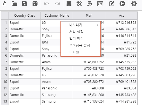Click the Plan value ₩146,032,528
Image resolution: width=142 pixels, height=105 pixels.
89,75
